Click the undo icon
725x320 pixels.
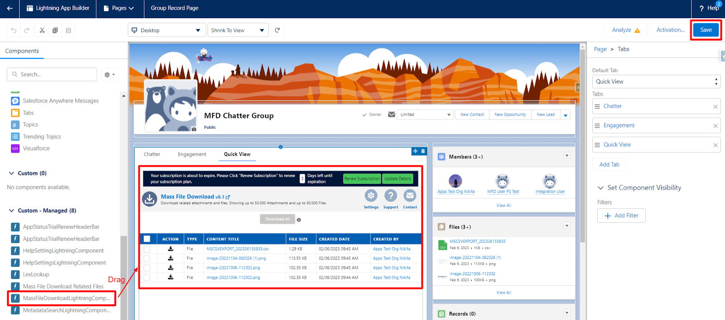click(x=14, y=30)
